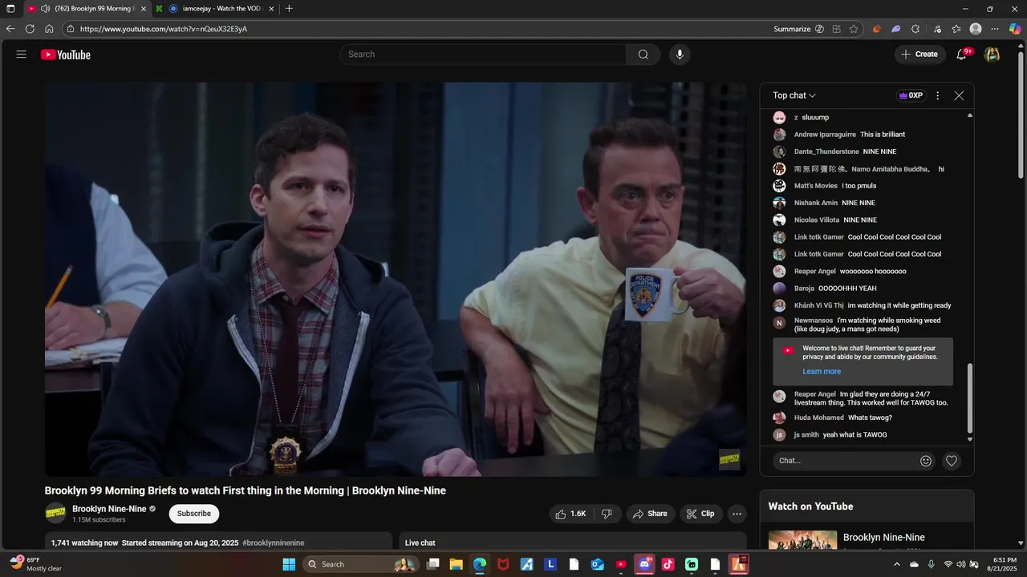The width and height of the screenshot is (1027, 577).
Task: Open the 0XP channel points badge
Action: pos(911,95)
